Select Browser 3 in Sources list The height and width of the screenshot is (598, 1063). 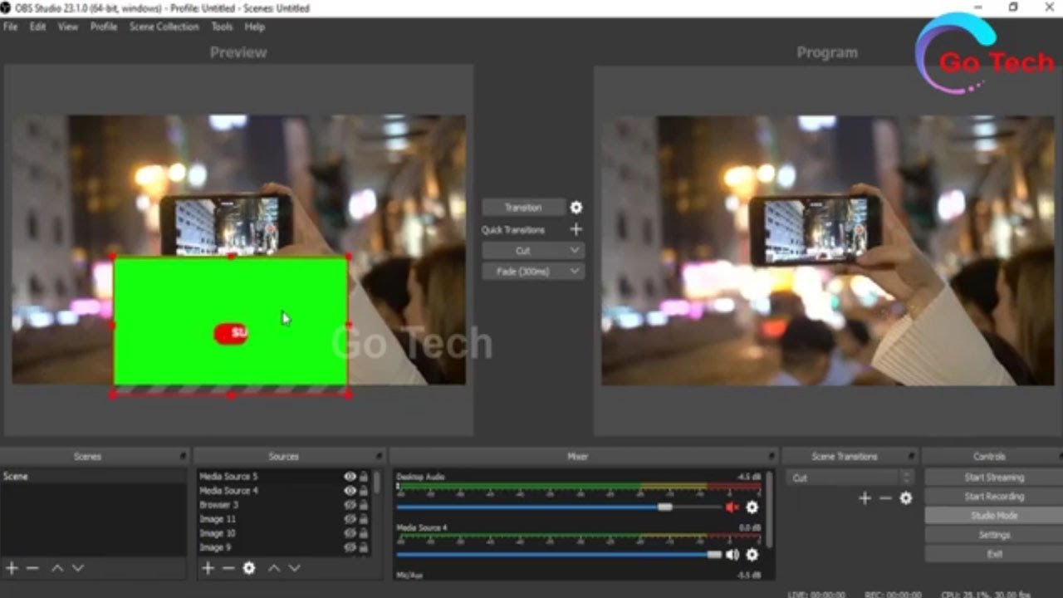pyautogui.click(x=218, y=505)
